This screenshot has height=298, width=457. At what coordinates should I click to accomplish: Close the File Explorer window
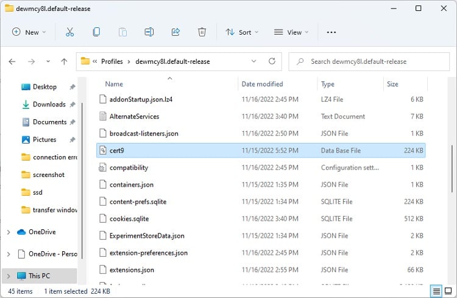pos(444,9)
